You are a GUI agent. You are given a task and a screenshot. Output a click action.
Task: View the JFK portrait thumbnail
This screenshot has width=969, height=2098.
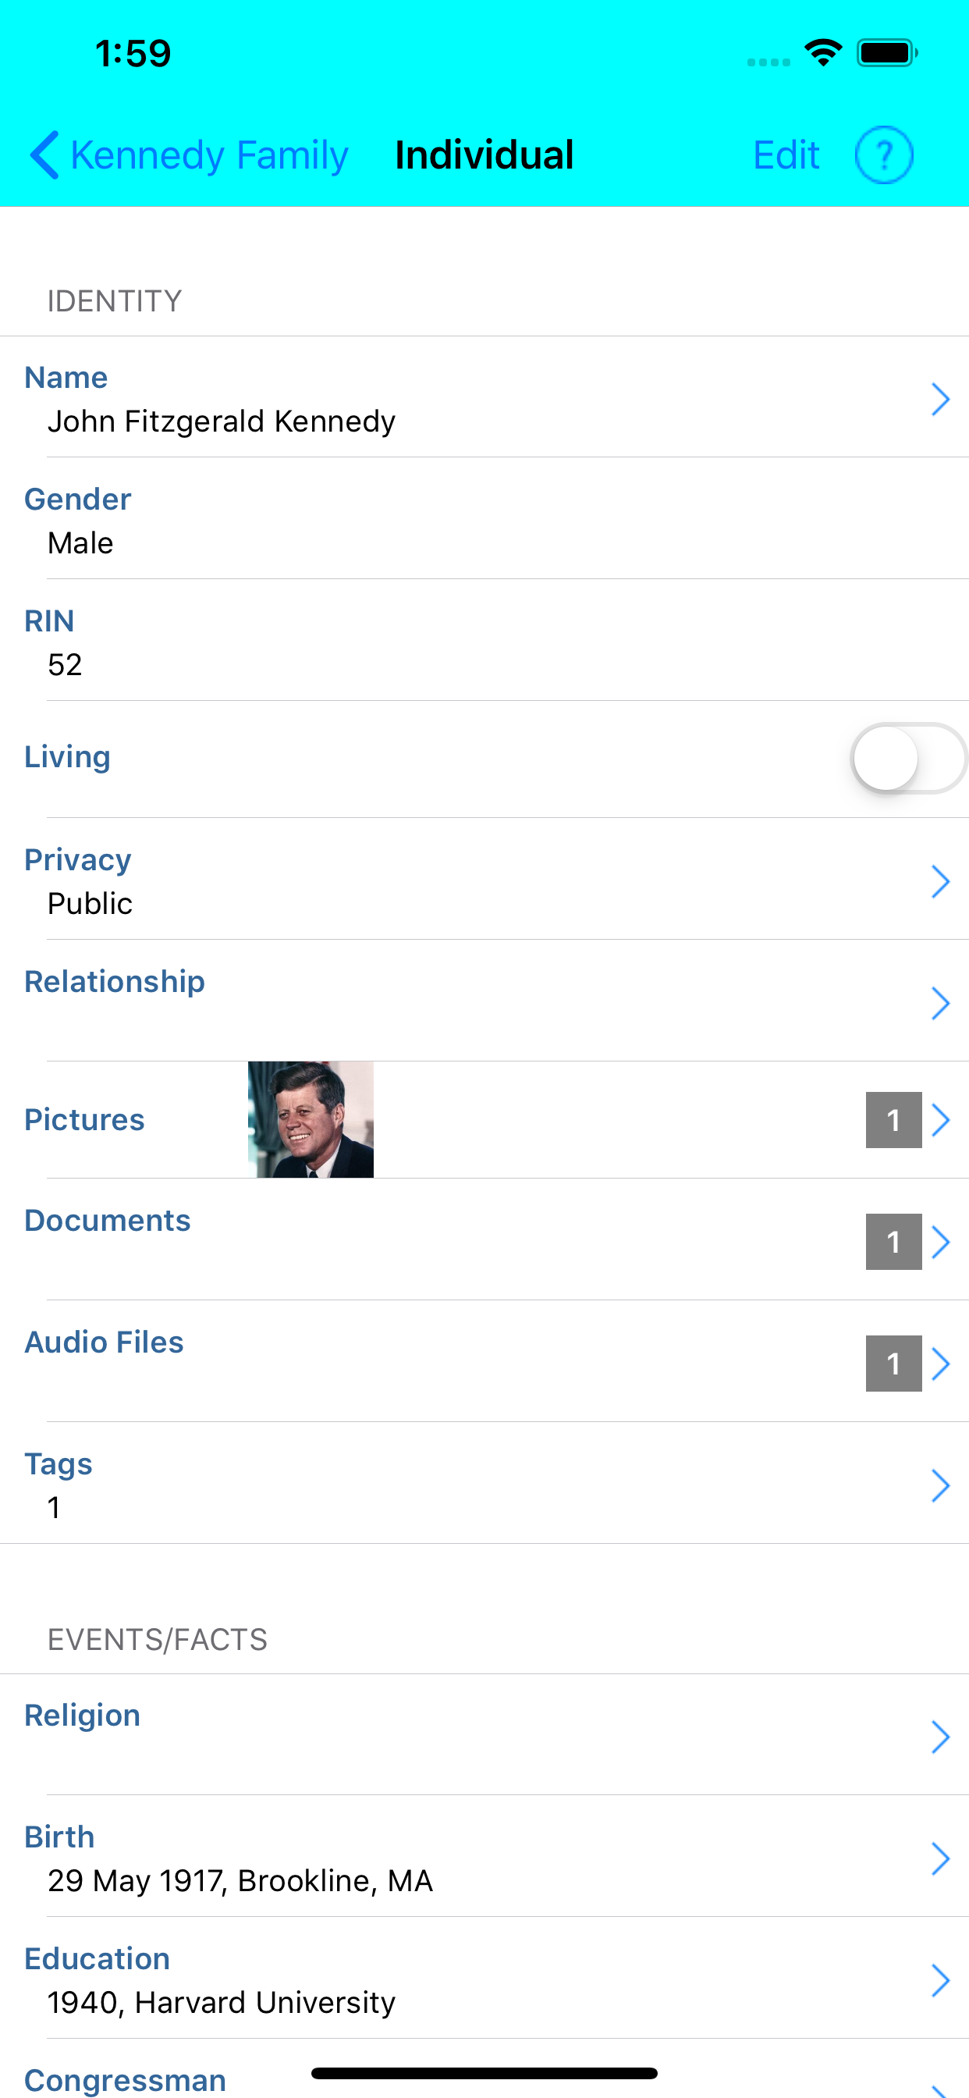pyautogui.click(x=311, y=1119)
